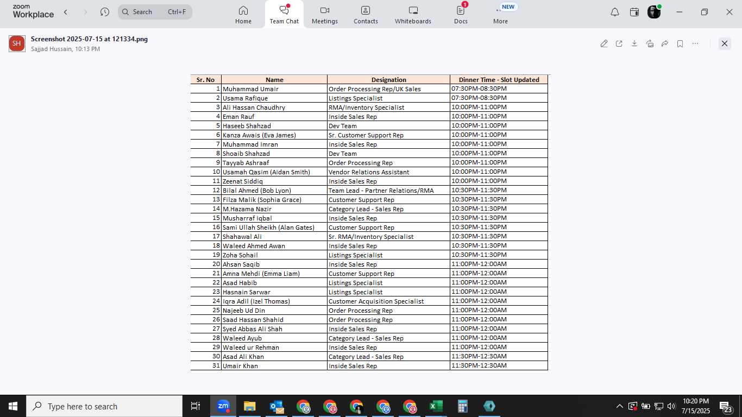Switch to the Team Chat tab
The image size is (742, 417).
[284, 15]
